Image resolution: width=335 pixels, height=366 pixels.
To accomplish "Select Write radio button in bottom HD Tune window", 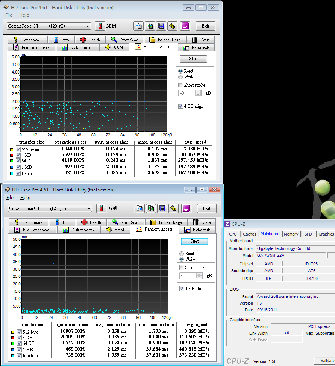I will 182,259.
